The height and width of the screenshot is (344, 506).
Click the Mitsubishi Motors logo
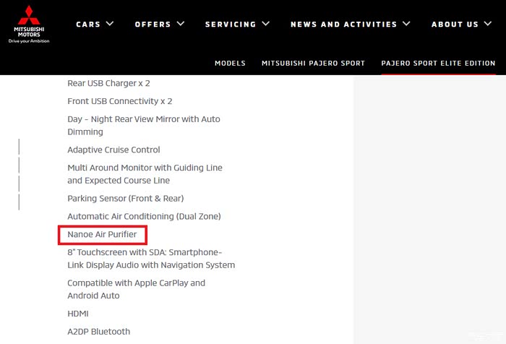(x=29, y=25)
